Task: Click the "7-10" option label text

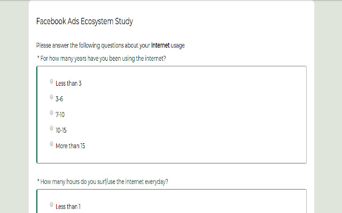Action: 60,114
